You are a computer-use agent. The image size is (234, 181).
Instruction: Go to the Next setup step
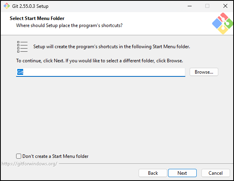[182, 173]
